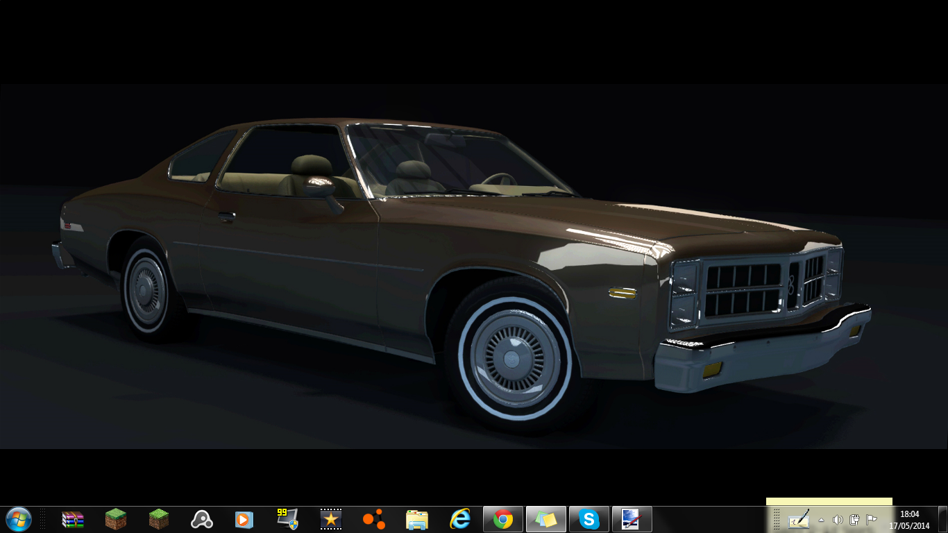Switch to the Skype window

589,519
